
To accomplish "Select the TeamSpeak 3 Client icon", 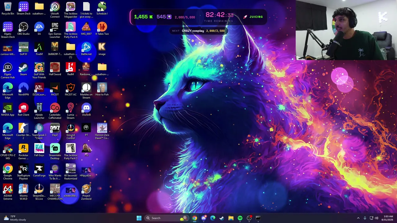I will click(x=39, y=132).
